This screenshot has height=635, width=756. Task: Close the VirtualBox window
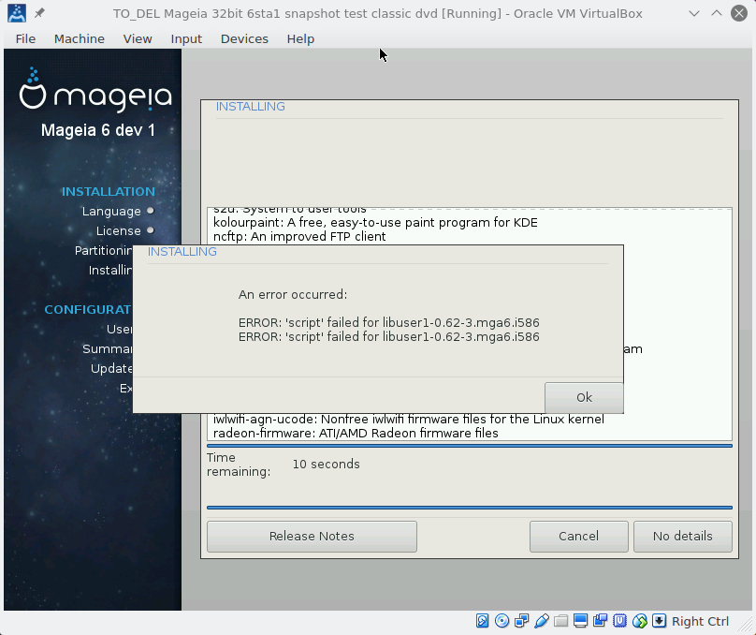tap(739, 13)
